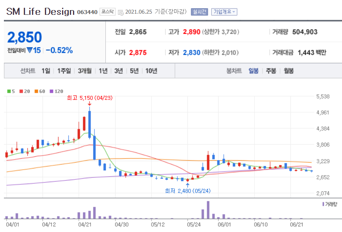Open the 기업개요 dropdown
The width and height of the screenshot is (342, 232).
(x=224, y=12)
